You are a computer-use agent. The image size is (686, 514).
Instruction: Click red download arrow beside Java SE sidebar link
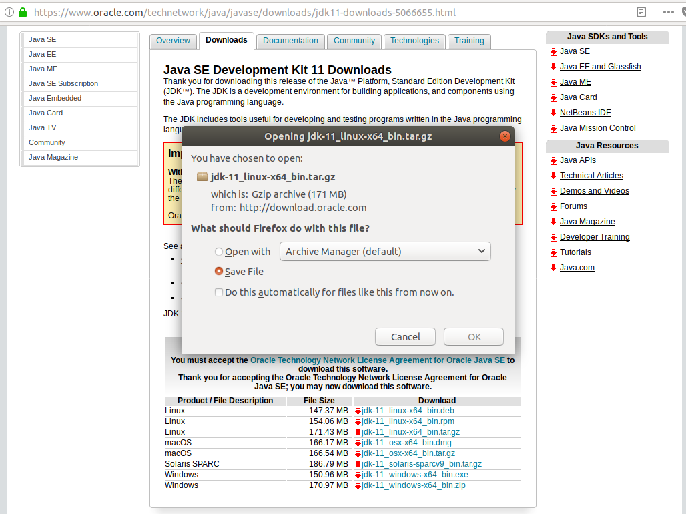(553, 51)
